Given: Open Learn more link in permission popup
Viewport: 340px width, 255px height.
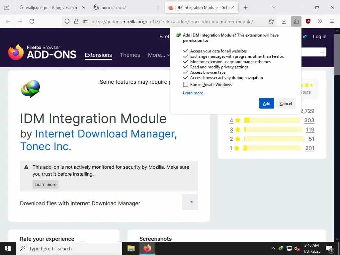Looking at the screenshot, I should [193, 93].
